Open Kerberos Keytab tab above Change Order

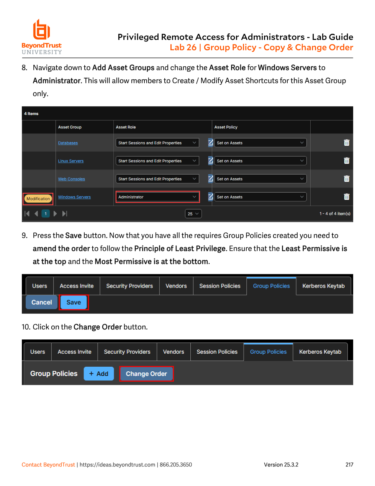(x=320, y=352)
